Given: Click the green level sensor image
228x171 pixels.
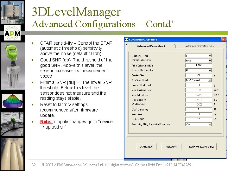Looking at the screenshot, I should (x=13, y=66).
